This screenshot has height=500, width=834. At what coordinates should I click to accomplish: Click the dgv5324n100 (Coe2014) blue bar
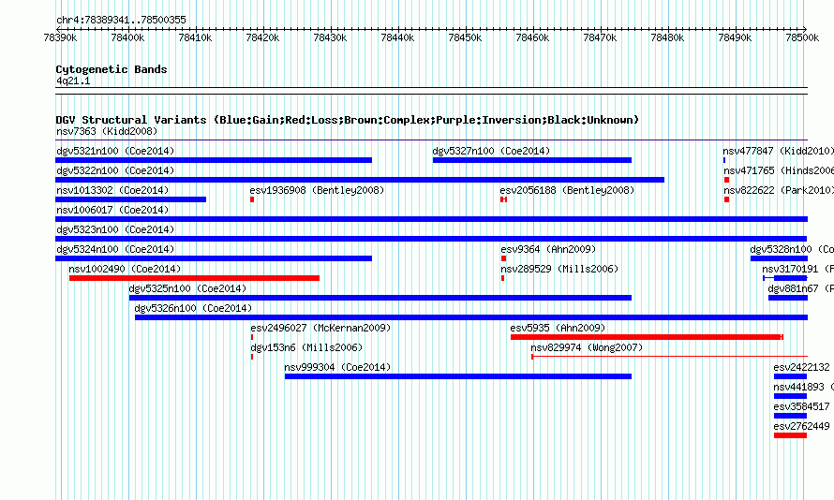click(214, 258)
